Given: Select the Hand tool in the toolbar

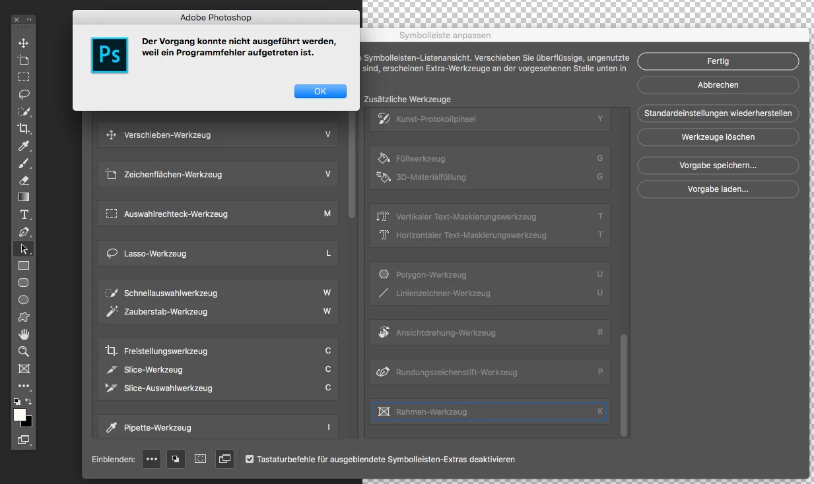Looking at the screenshot, I should [24, 334].
